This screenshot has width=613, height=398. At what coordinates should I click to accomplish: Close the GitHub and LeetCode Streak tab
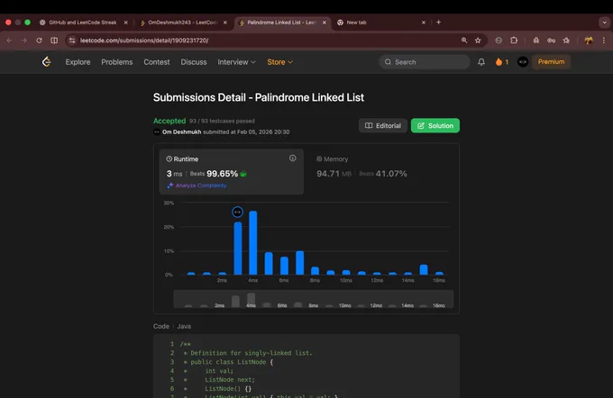pyautogui.click(x=126, y=23)
